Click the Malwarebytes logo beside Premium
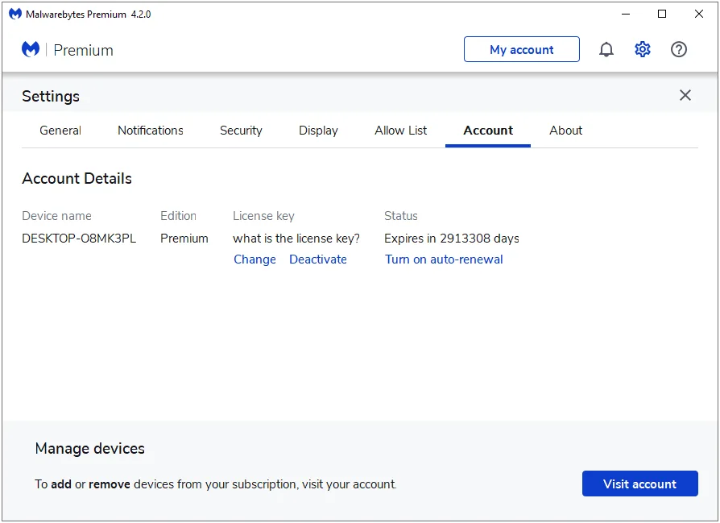 (x=31, y=49)
